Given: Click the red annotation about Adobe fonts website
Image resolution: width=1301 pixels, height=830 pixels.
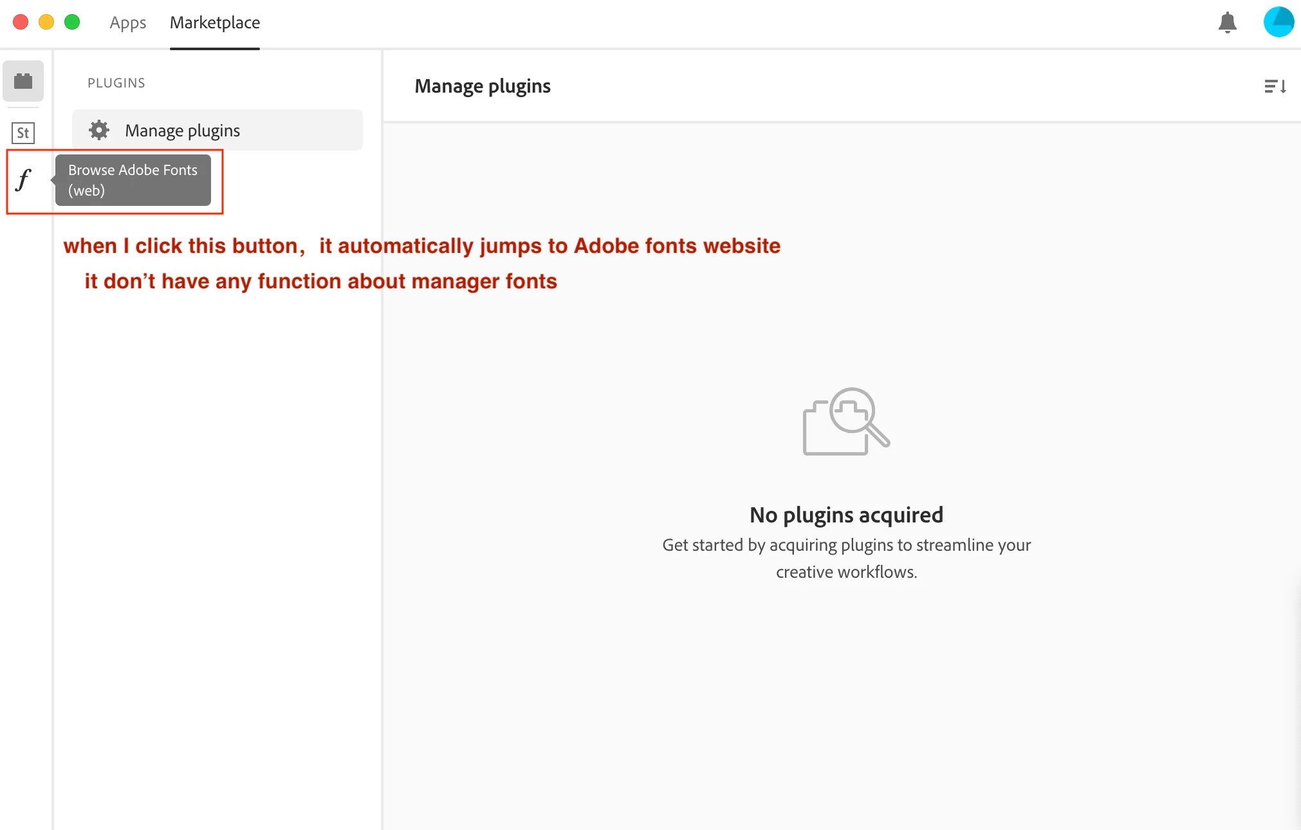Looking at the screenshot, I should (x=421, y=246).
